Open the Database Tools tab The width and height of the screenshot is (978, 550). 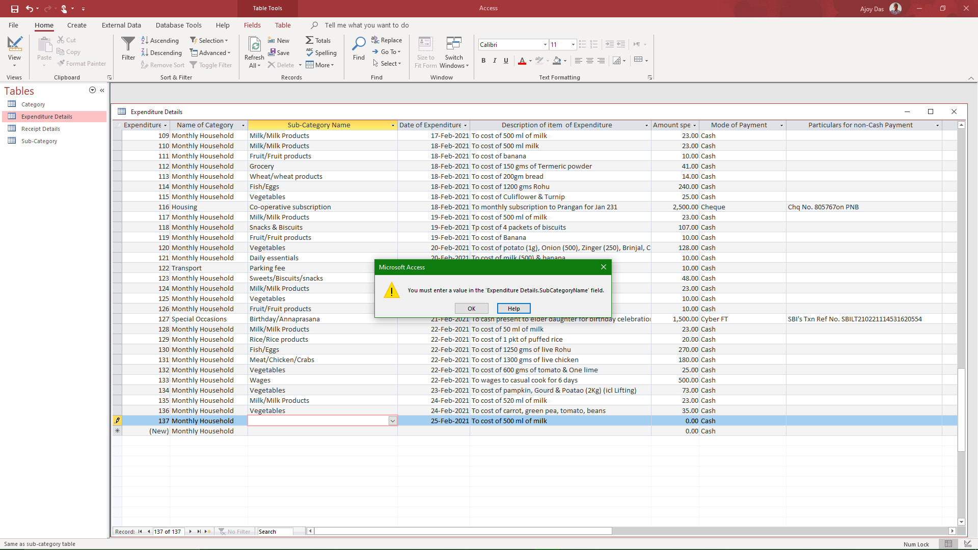(178, 25)
